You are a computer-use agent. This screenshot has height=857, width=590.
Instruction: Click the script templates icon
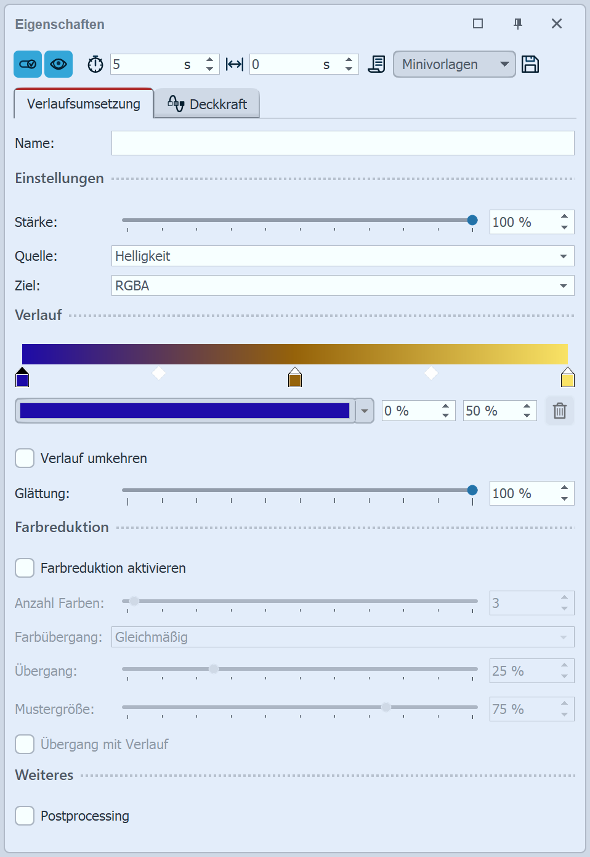(376, 64)
